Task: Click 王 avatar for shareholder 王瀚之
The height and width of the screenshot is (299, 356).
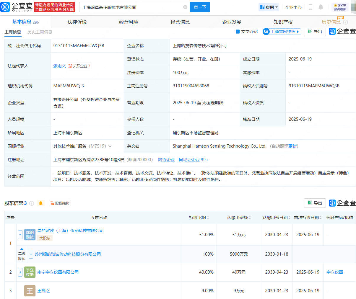Action: coord(30,291)
